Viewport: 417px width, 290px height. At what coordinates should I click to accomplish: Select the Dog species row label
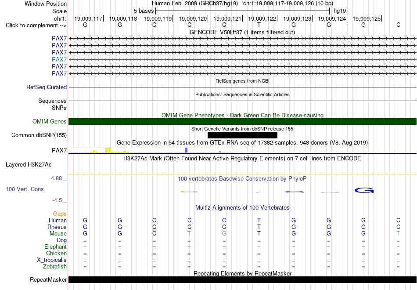(62, 240)
